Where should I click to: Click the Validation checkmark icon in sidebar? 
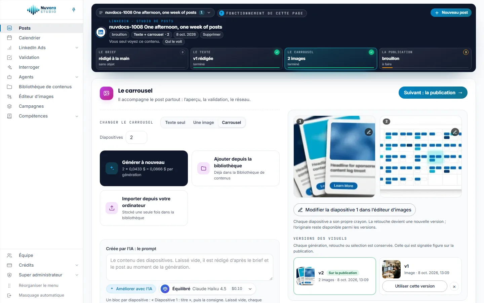[9, 58]
